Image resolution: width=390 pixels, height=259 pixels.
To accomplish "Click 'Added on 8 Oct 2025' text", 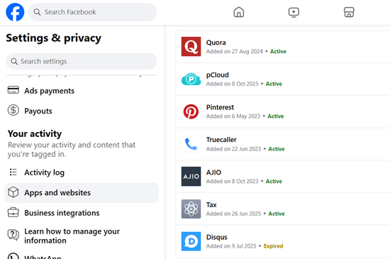I will (x=233, y=84).
